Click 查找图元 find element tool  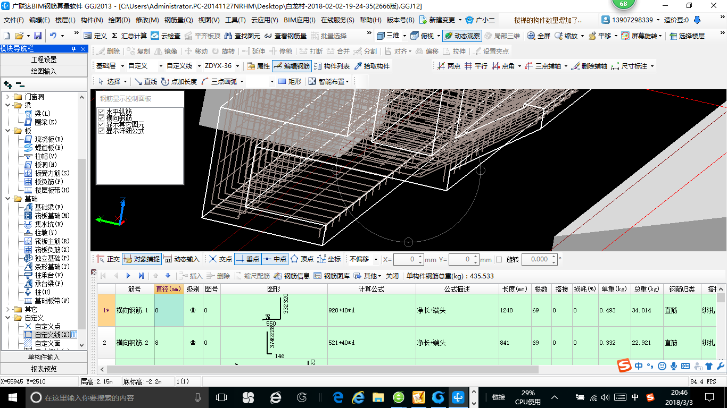coord(242,36)
